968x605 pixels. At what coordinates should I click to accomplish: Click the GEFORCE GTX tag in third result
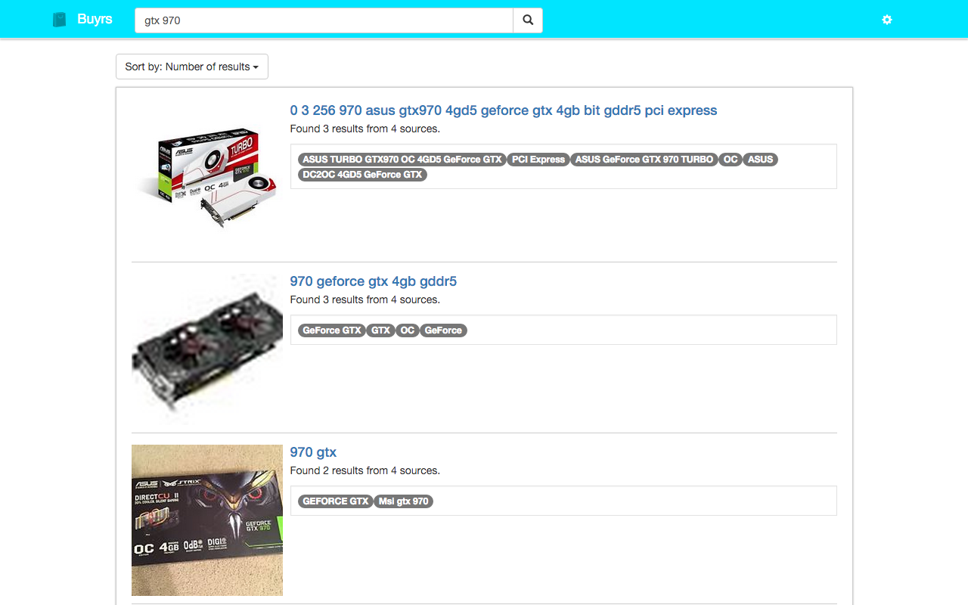[336, 501]
